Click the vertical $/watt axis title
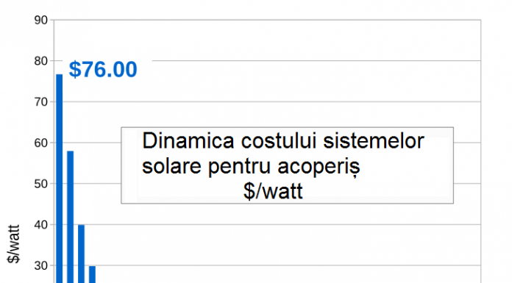This screenshot has width=512, height=283. pos(14,244)
